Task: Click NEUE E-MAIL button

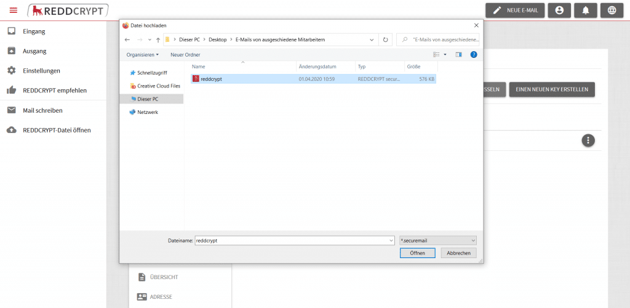Action: [x=515, y=10]
